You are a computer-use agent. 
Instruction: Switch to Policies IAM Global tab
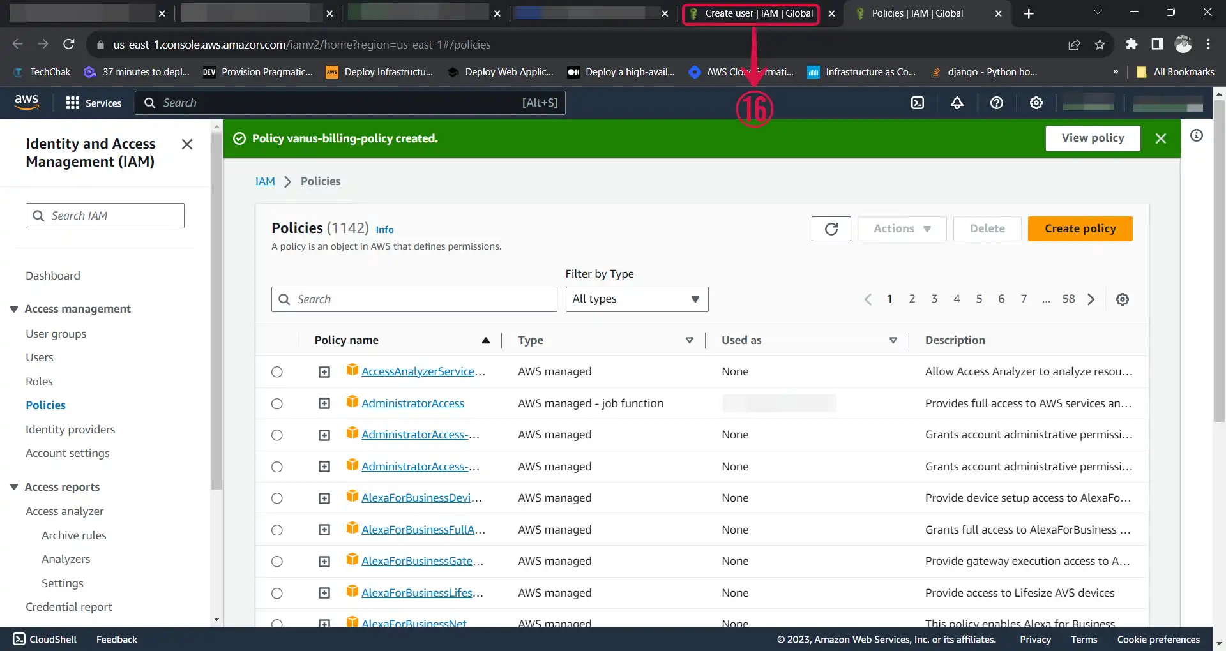(x=917, y=13)
